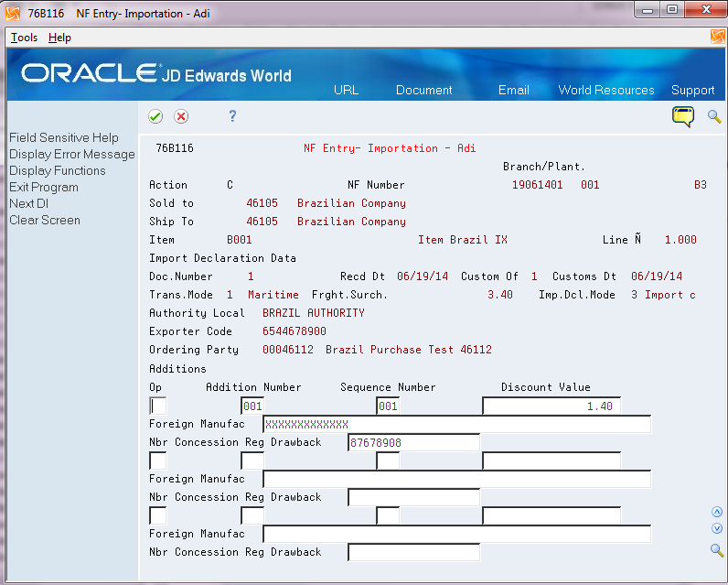Select Next DI option
Image resolution: width=728 pixels, height=585 pixels.
click(28, 203)
